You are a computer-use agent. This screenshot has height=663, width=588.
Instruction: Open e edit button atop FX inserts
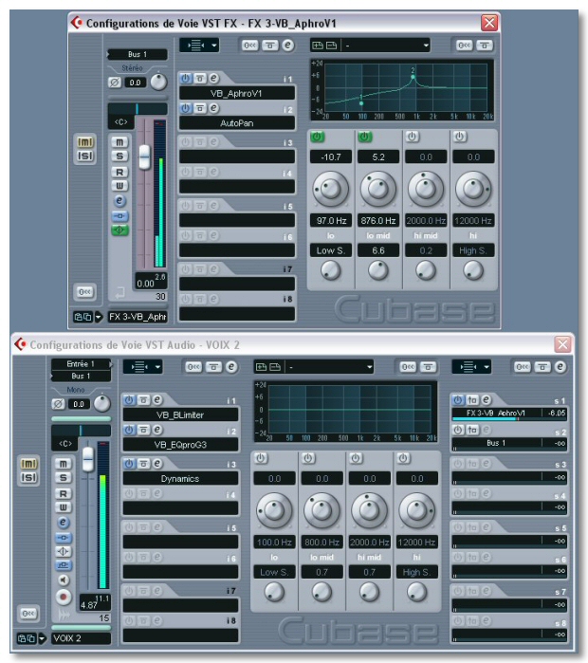click(288, 46)
